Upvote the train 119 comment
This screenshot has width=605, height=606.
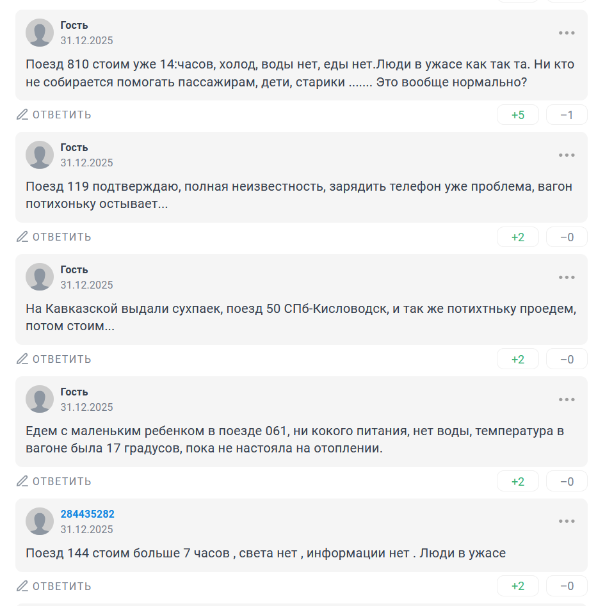[x=518, y=237]
